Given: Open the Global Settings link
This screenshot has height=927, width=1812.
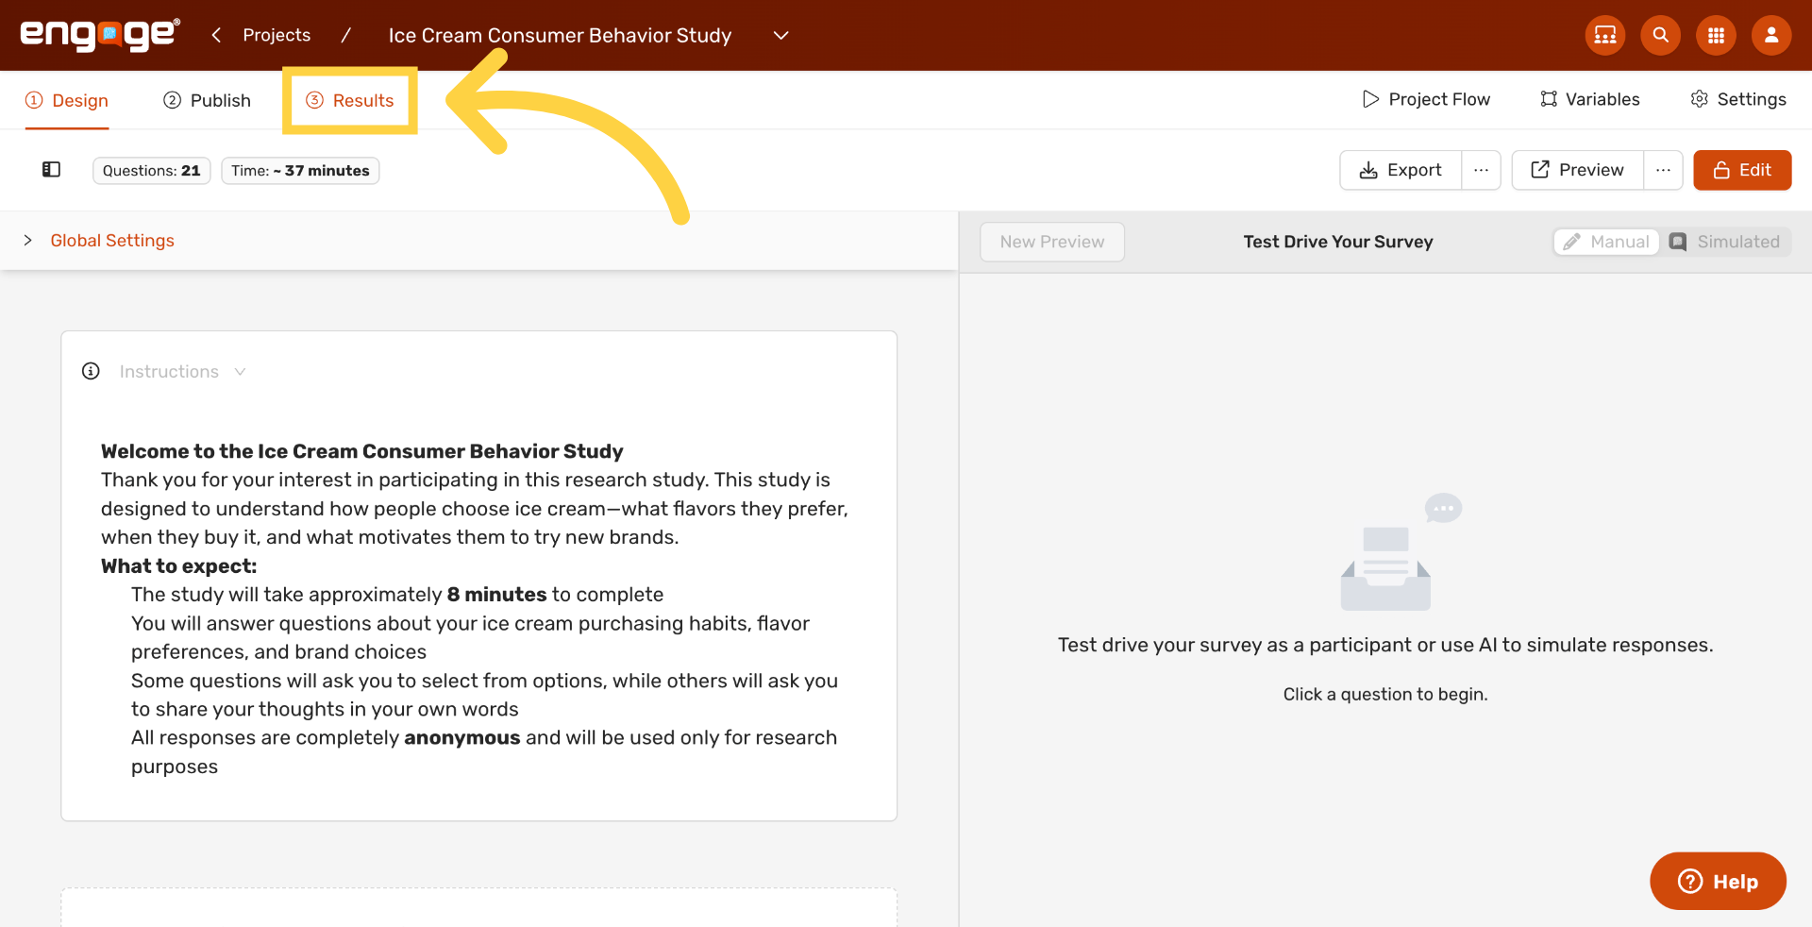Looking at the screenshot, I should (x=112, y=241).
